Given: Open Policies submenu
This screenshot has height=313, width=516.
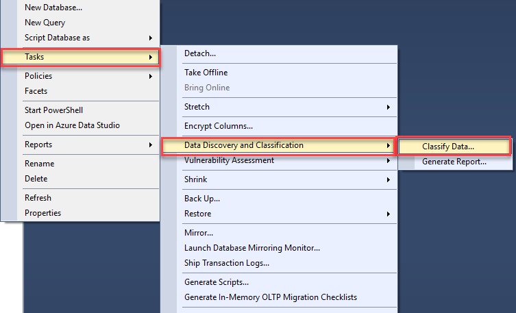Looking at the screenshot, I should click(38, 76).
